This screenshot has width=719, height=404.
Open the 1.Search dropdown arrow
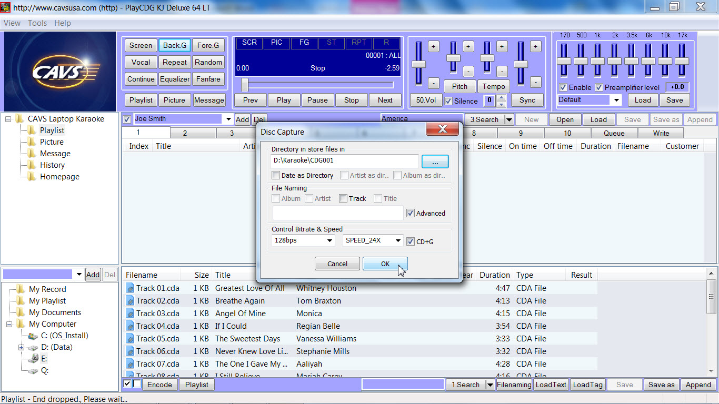point(490,385)
